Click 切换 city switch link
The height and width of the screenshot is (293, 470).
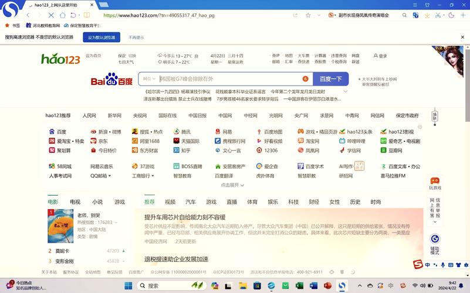132,56
